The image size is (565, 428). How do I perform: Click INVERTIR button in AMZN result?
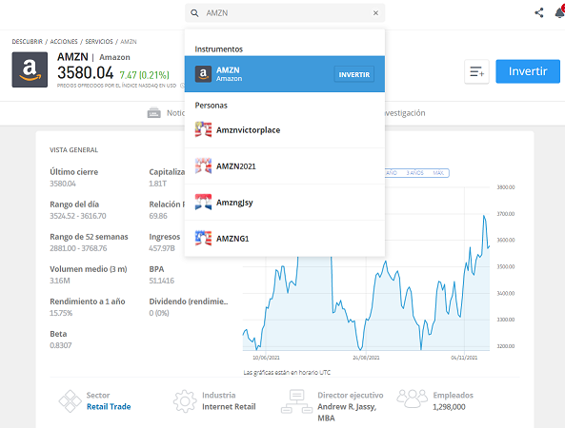click(x=353, y=74)
